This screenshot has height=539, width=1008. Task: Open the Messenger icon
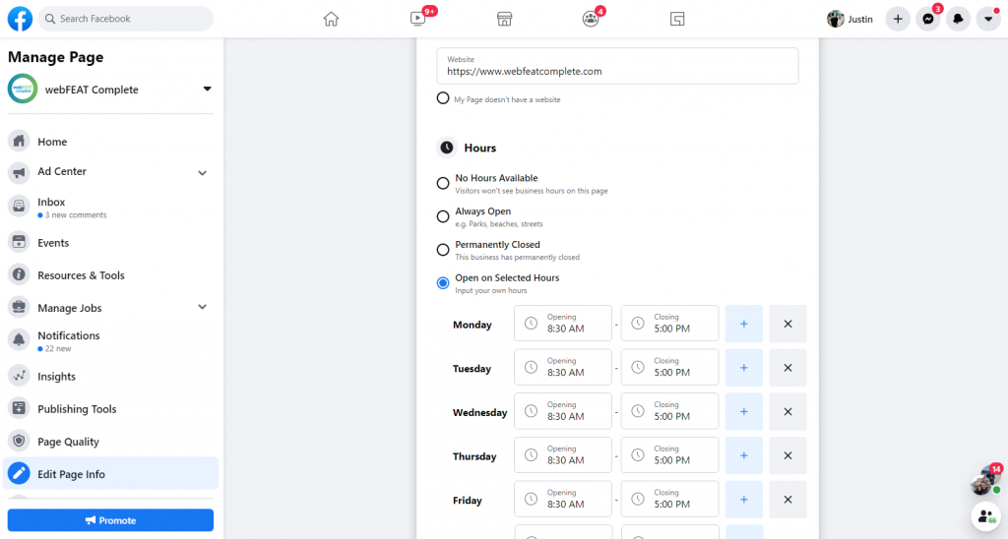click(x=928, y=19)
